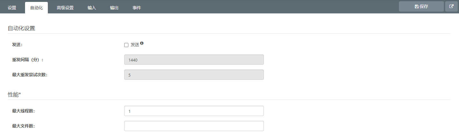Open the 事件 tab
The width and height of the screenshot is (459, 132).
pyautogui.click(x=137, y=8)
